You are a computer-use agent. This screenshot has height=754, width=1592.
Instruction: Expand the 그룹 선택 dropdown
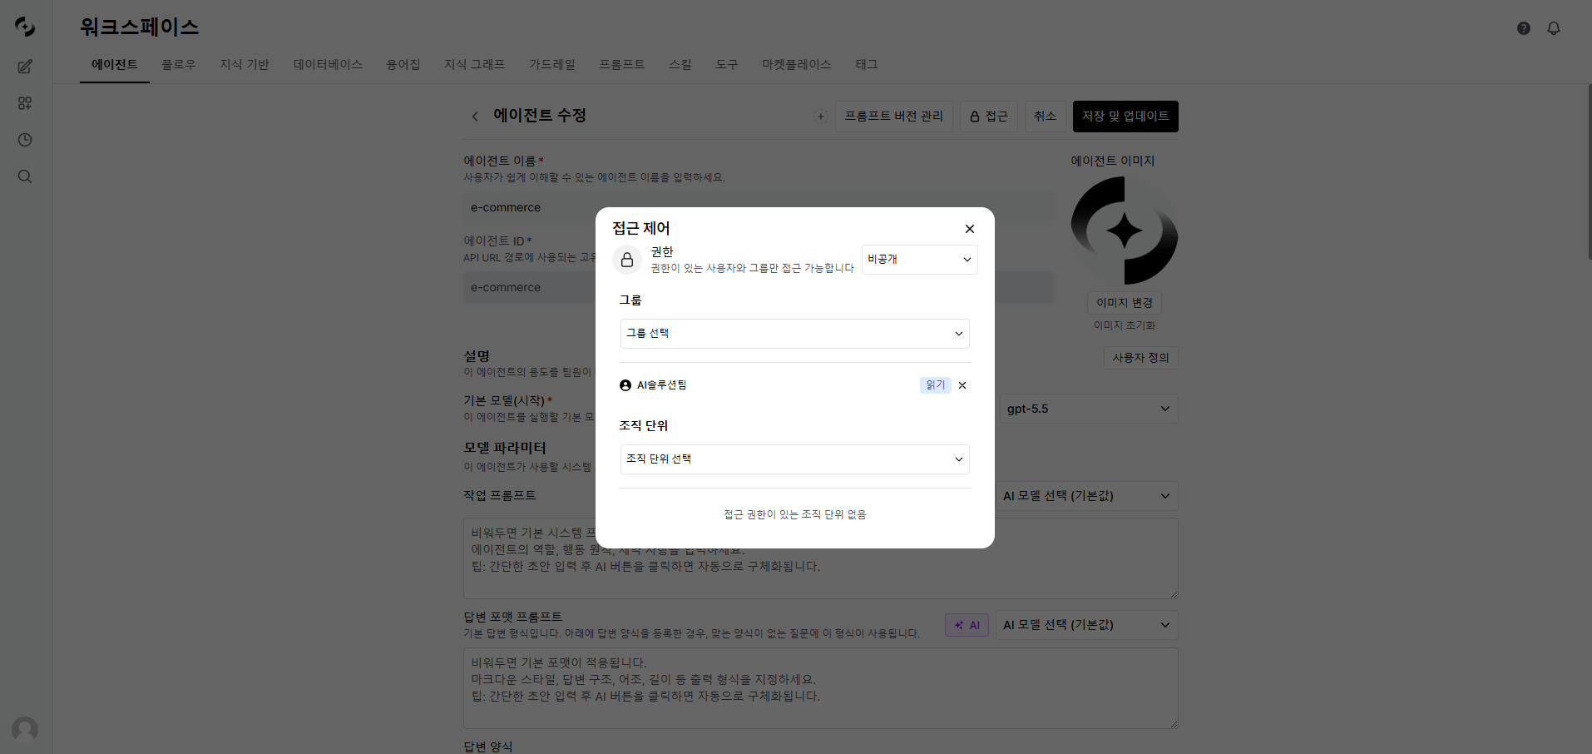795,334
